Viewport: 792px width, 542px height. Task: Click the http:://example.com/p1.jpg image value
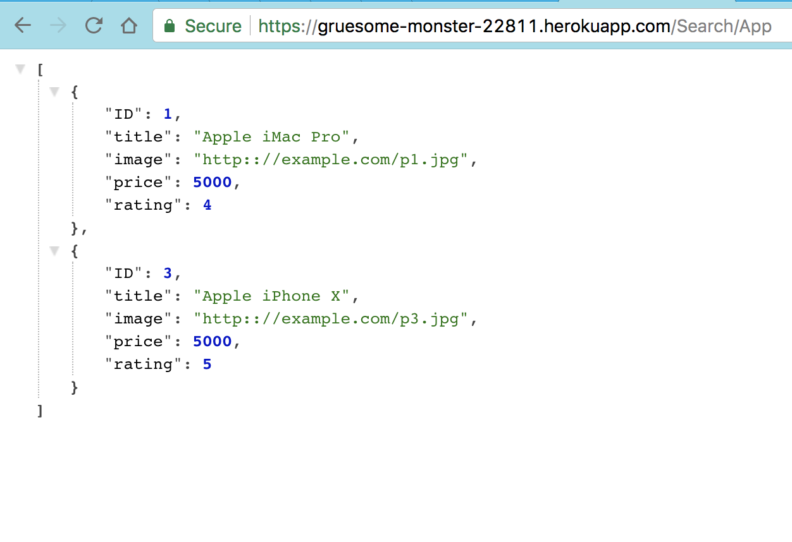tap(330, 160)
